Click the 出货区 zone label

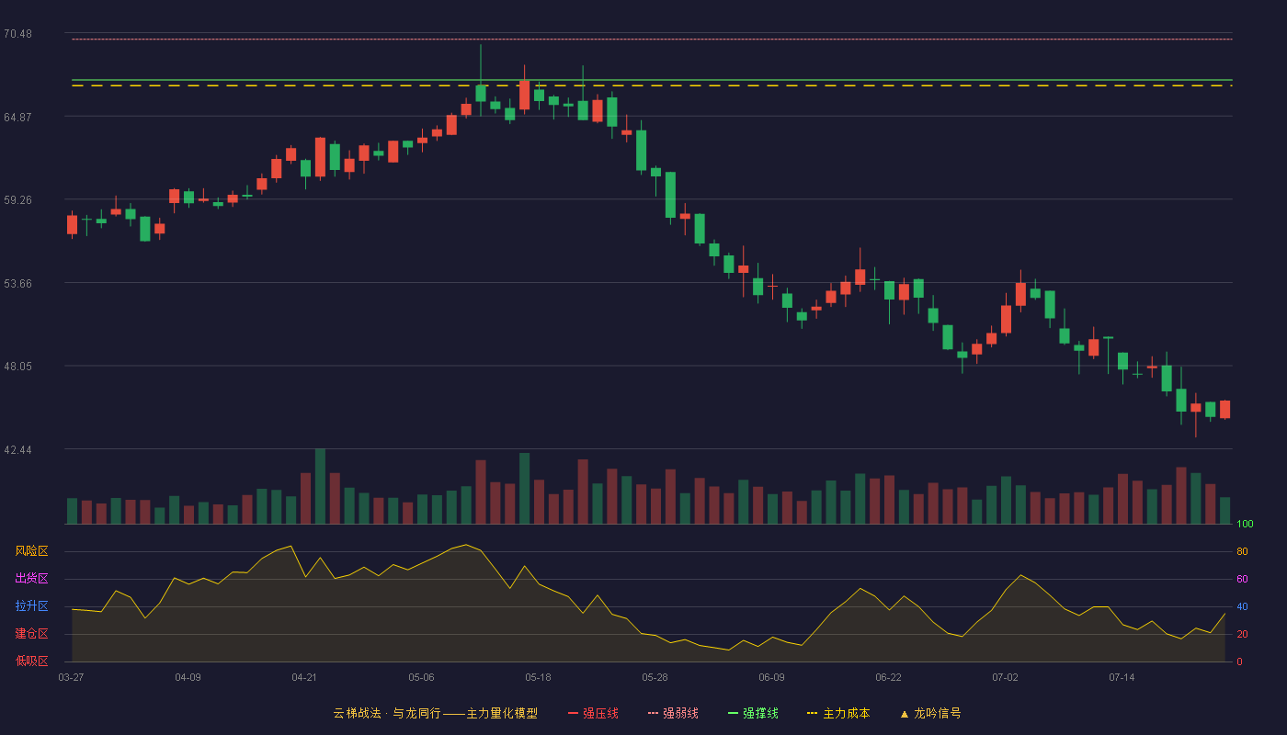(x=31, y=579)
